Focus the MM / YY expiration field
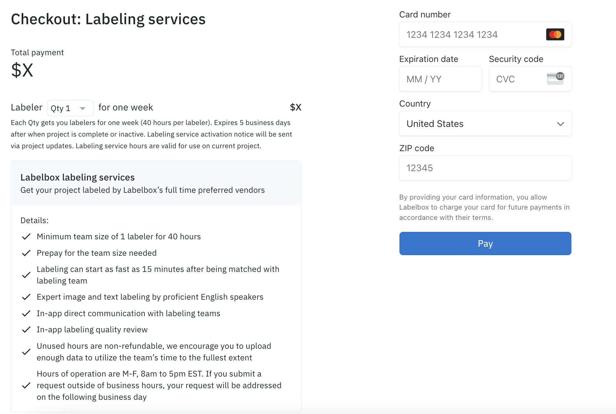Image resolution: width=616 pixels, height=414 pixels. tap(440, 79)
